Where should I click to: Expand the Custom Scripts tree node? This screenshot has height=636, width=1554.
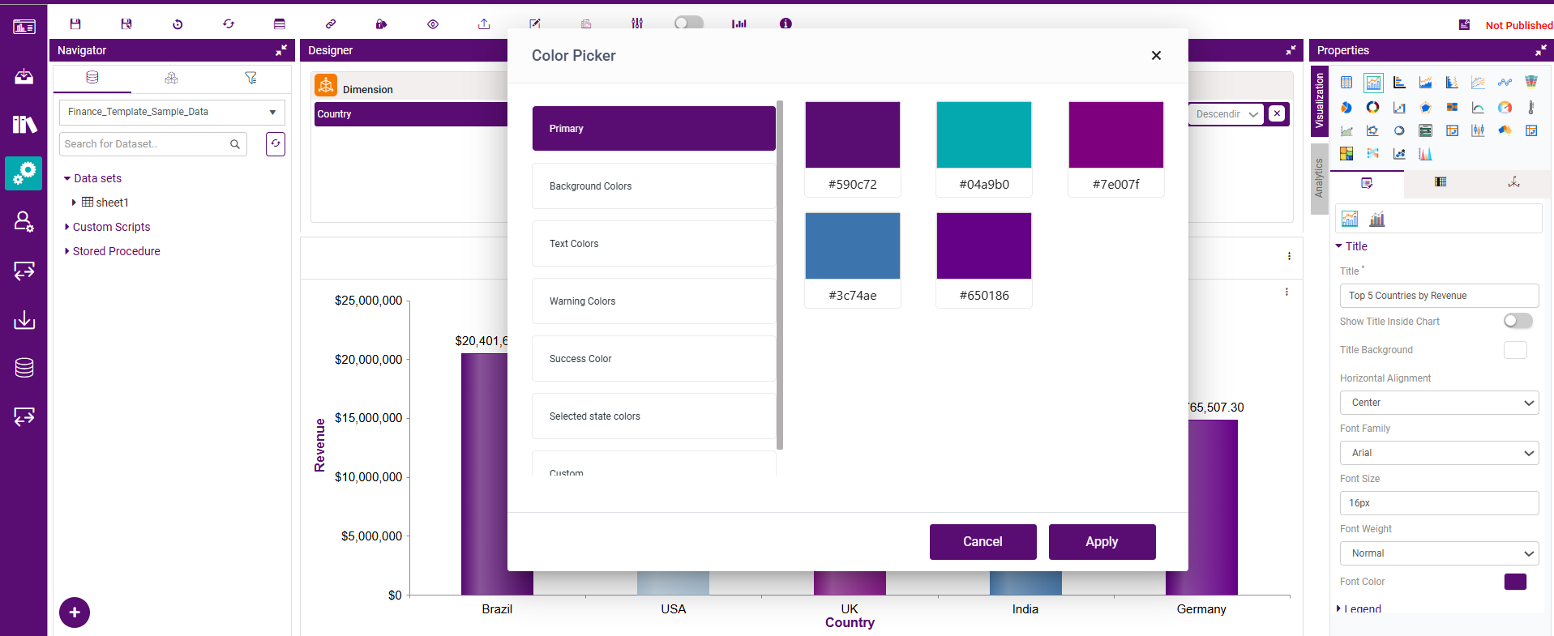[67, 227]
